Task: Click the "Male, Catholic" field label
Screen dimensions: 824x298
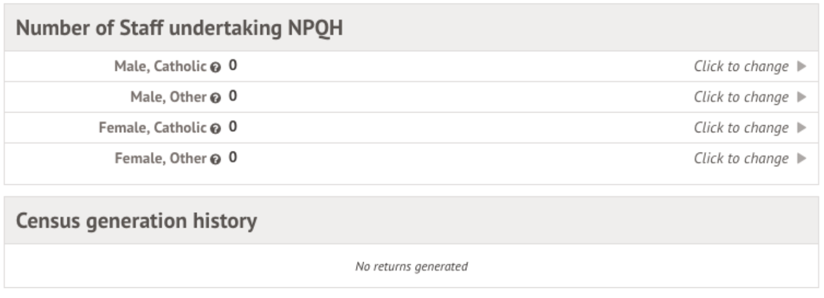Action: point(160,66)
